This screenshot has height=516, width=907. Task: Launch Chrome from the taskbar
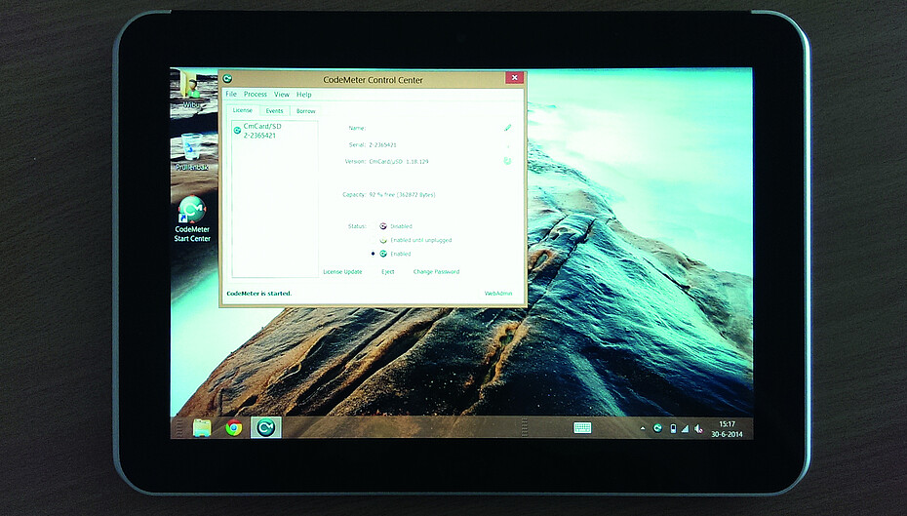click(x=234, y=428)
